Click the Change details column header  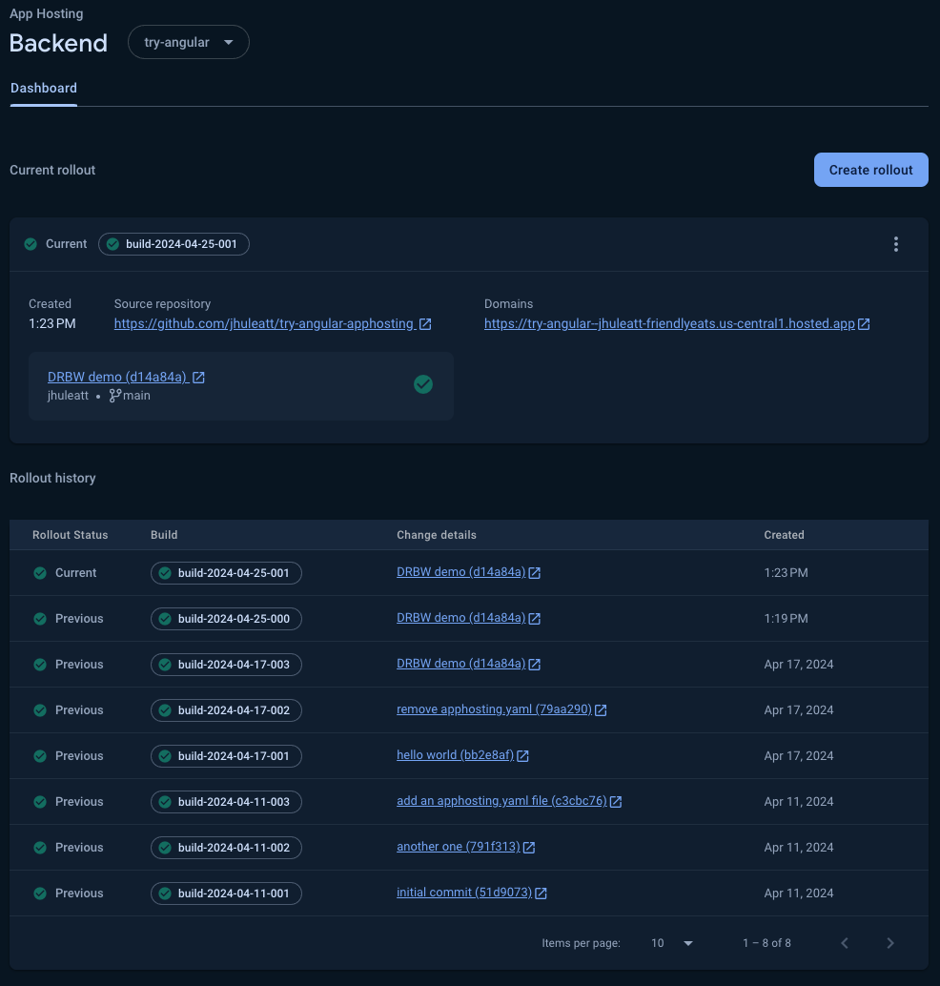(437, 535)
